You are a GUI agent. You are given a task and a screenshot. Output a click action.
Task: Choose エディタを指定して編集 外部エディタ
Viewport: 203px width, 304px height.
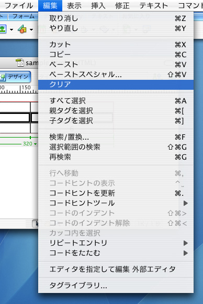pos(116,269)
